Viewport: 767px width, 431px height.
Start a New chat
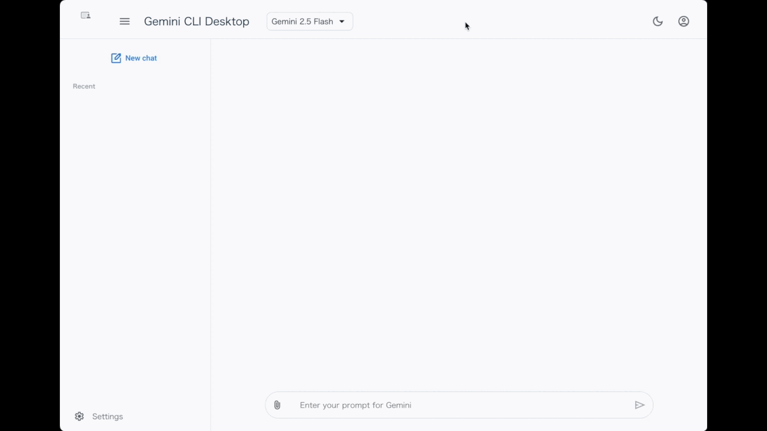click(134, 58)
